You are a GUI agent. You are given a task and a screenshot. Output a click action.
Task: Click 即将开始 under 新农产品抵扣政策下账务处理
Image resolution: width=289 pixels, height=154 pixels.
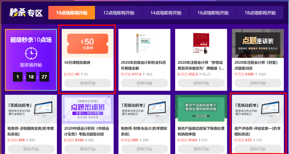pos(201,149)
